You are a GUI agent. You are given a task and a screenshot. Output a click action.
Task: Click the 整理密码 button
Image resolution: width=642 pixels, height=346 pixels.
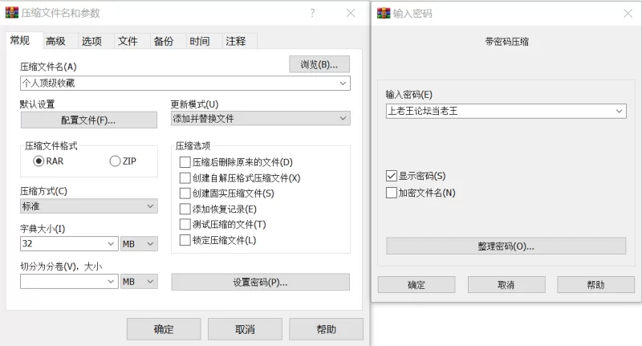click(506, 246)
